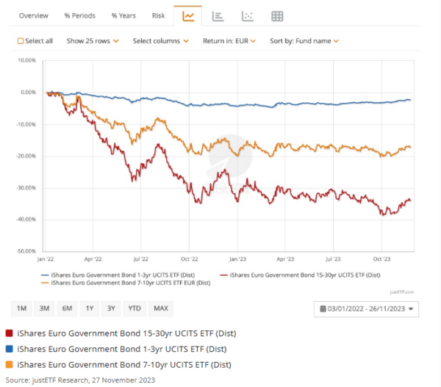Click the calendar icon in date range
Screen dimensions: 441x387
tap(323, 309)
